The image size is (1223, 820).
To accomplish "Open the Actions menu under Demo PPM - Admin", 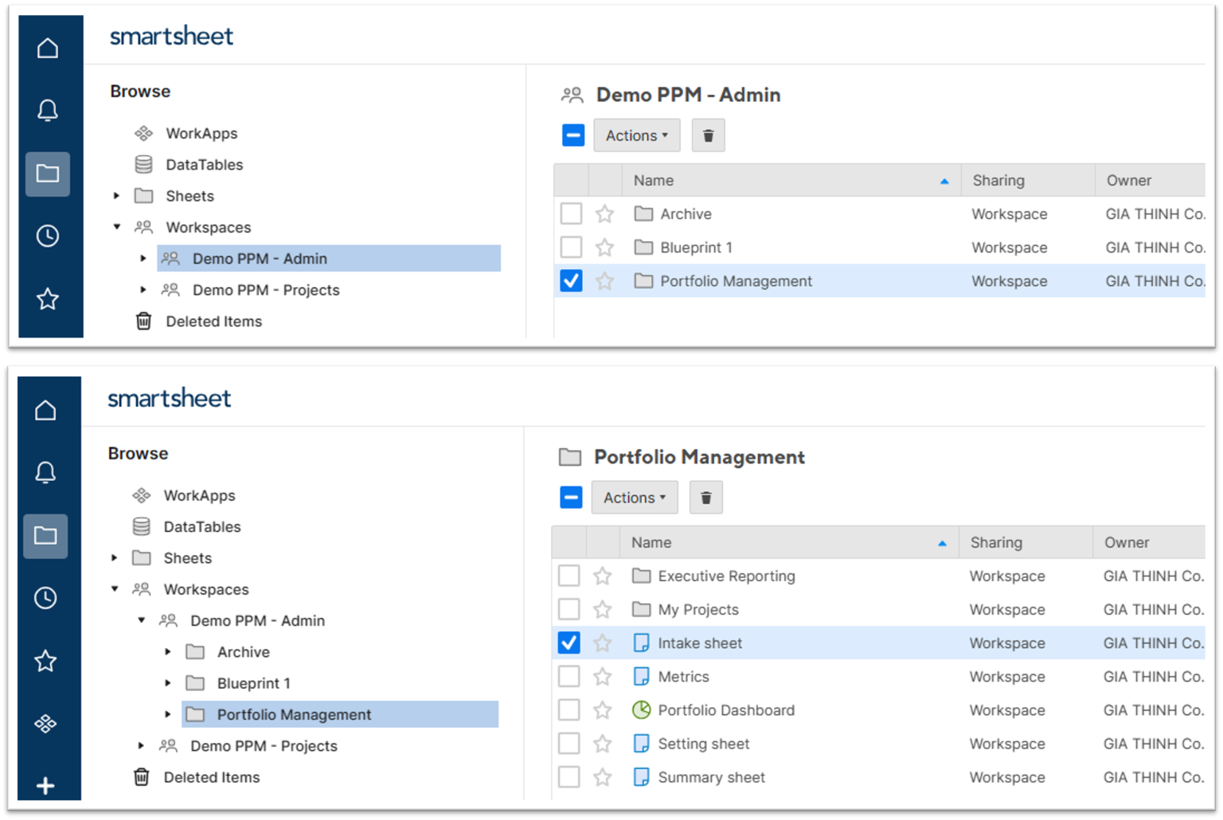I will [x=636, y=135].
